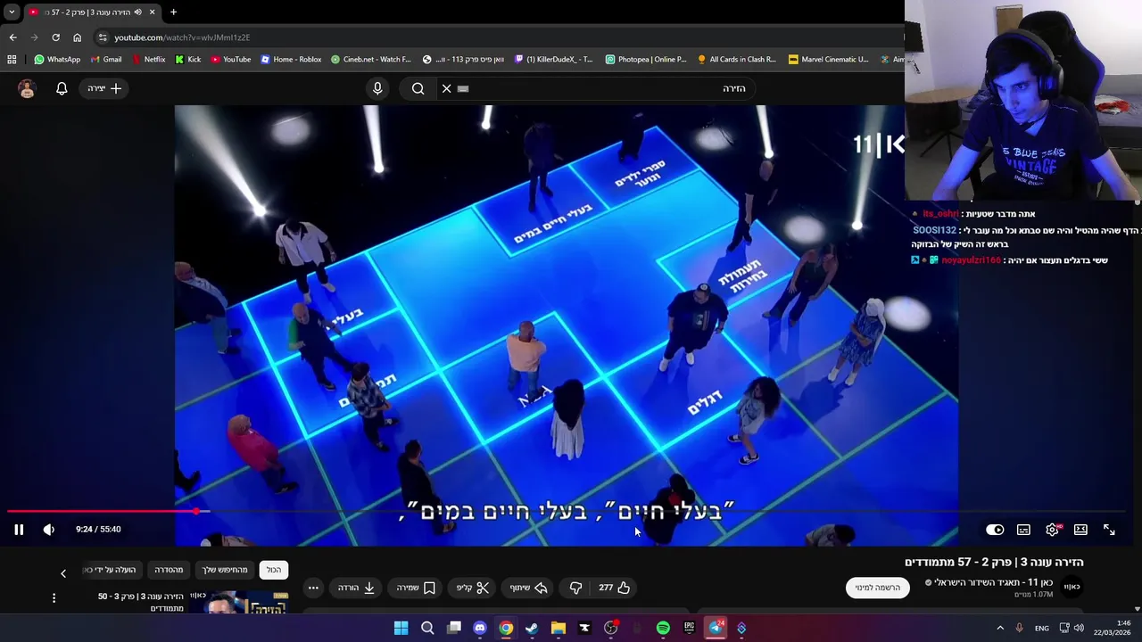The height and width of the screenshot is (642, 1142).
Task: Toggle the autoplay switch in player
Action: tap(995, 530)
